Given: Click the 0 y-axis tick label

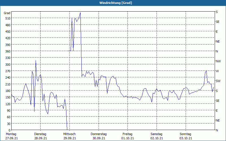Looking at the screenshot, I should (9, 130).
